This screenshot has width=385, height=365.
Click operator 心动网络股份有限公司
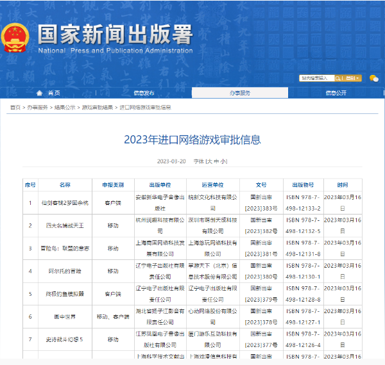coord(212,317)
